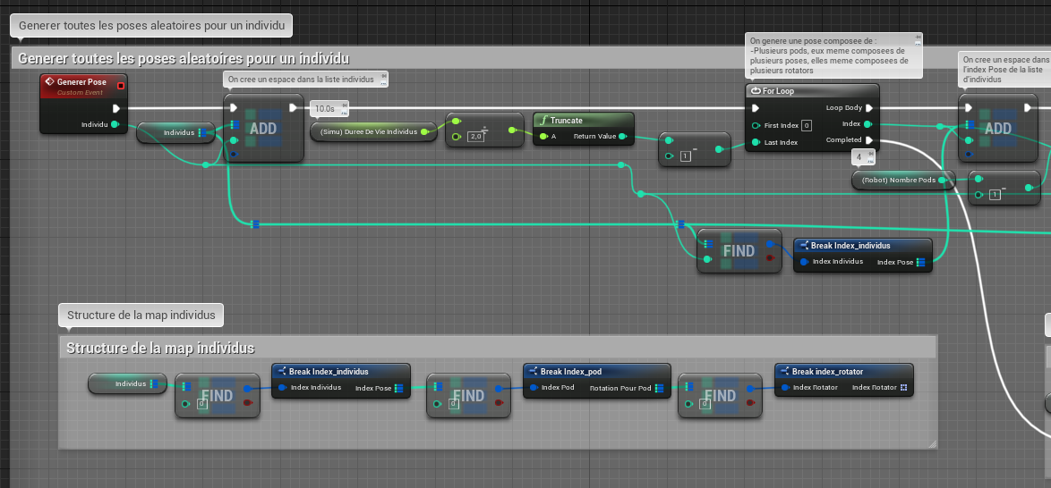Click the First Index value field
1051x488 pixels.
[806, 125]
